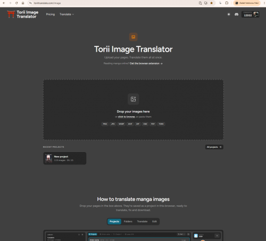
Task: Open the All projects button
Action: 214,147
